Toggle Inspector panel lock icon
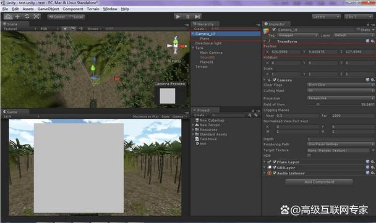The width and height of the screenshot is (376, 223). (368, 25)
